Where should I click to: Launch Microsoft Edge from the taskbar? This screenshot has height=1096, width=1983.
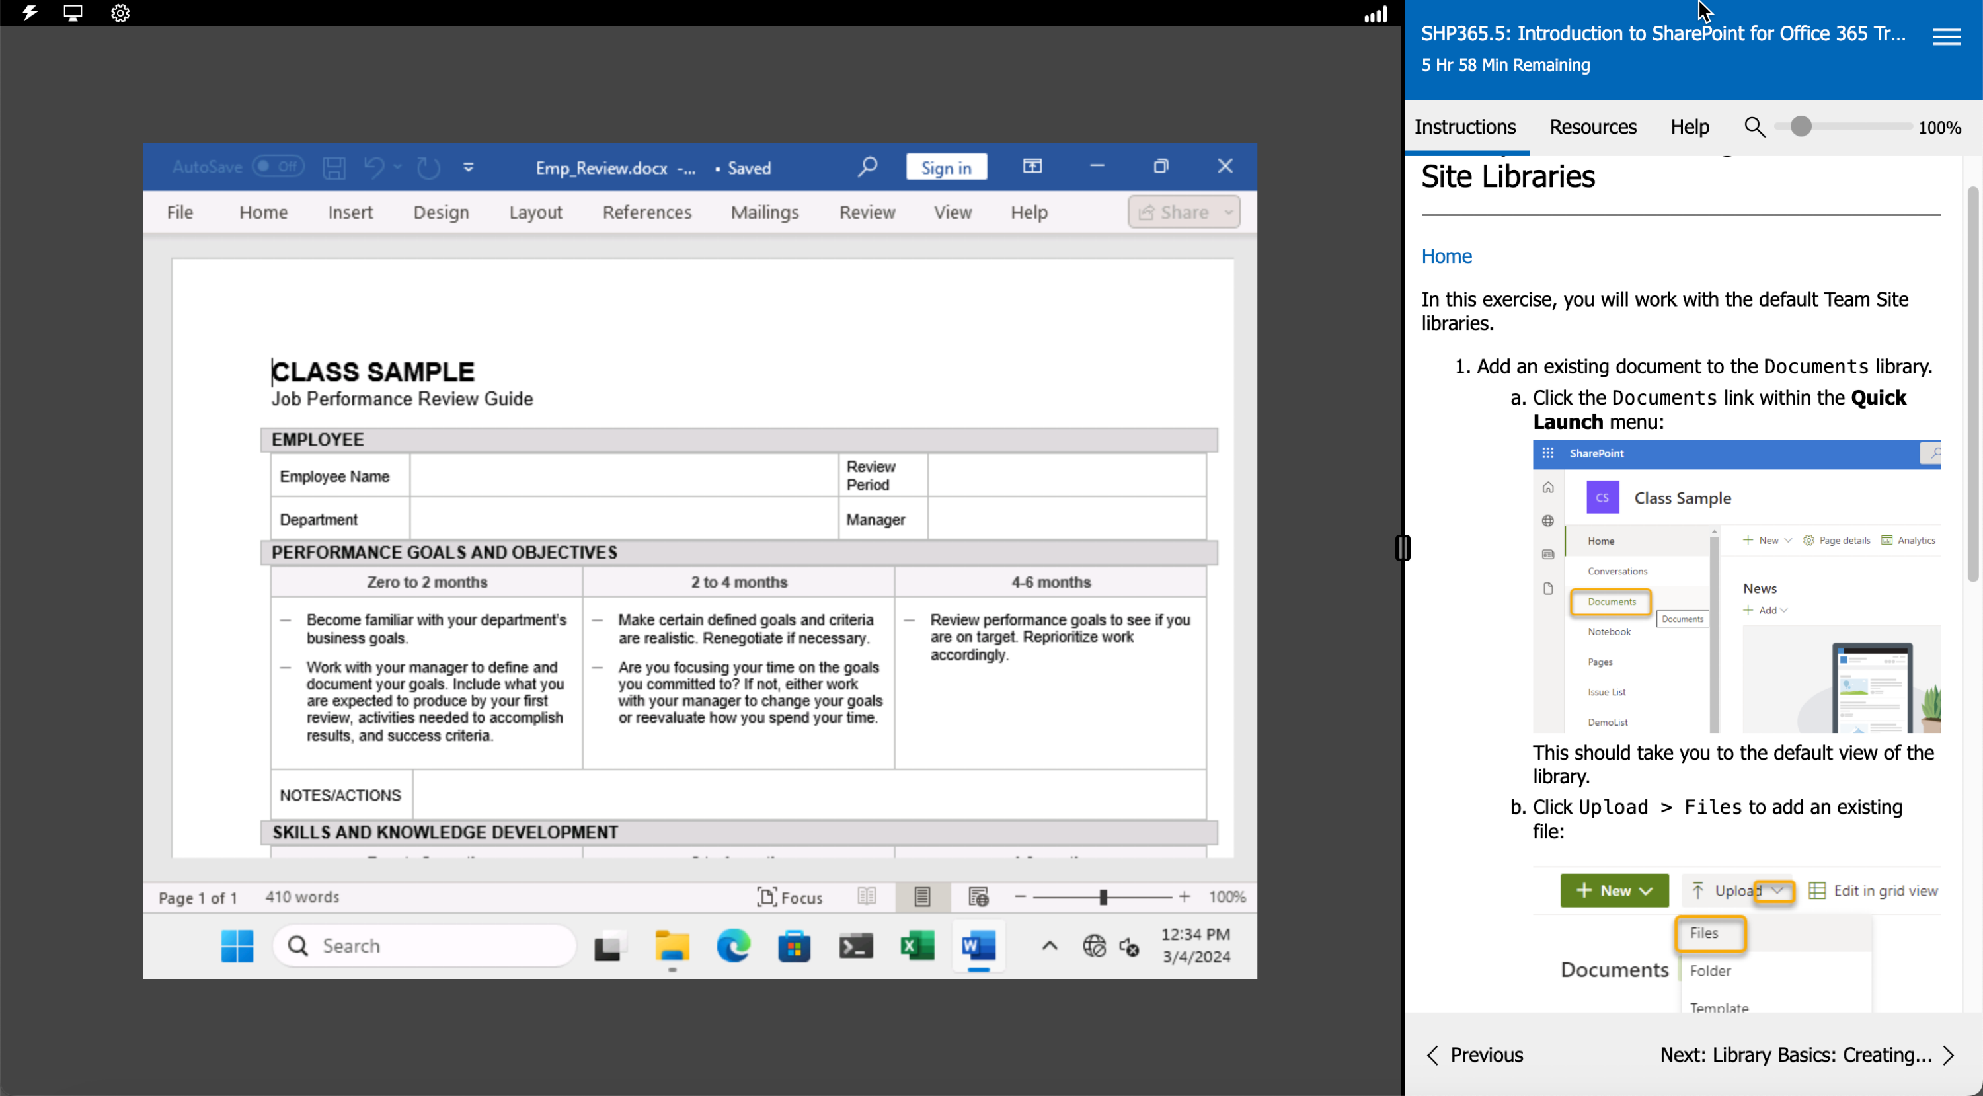(733, 946)
